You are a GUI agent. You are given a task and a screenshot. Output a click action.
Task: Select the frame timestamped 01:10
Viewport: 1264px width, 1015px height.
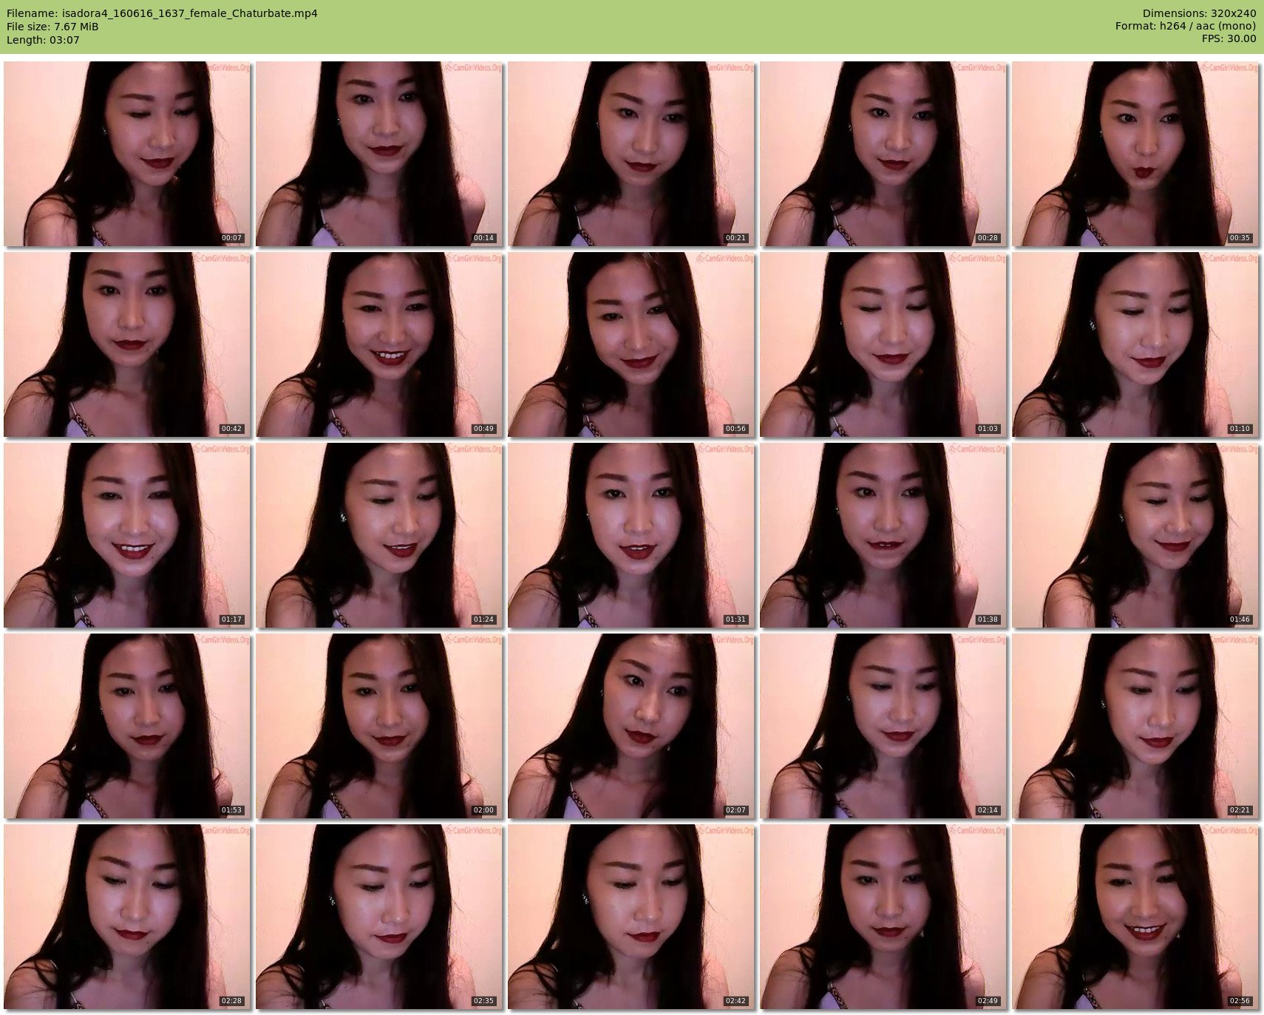1135,344
